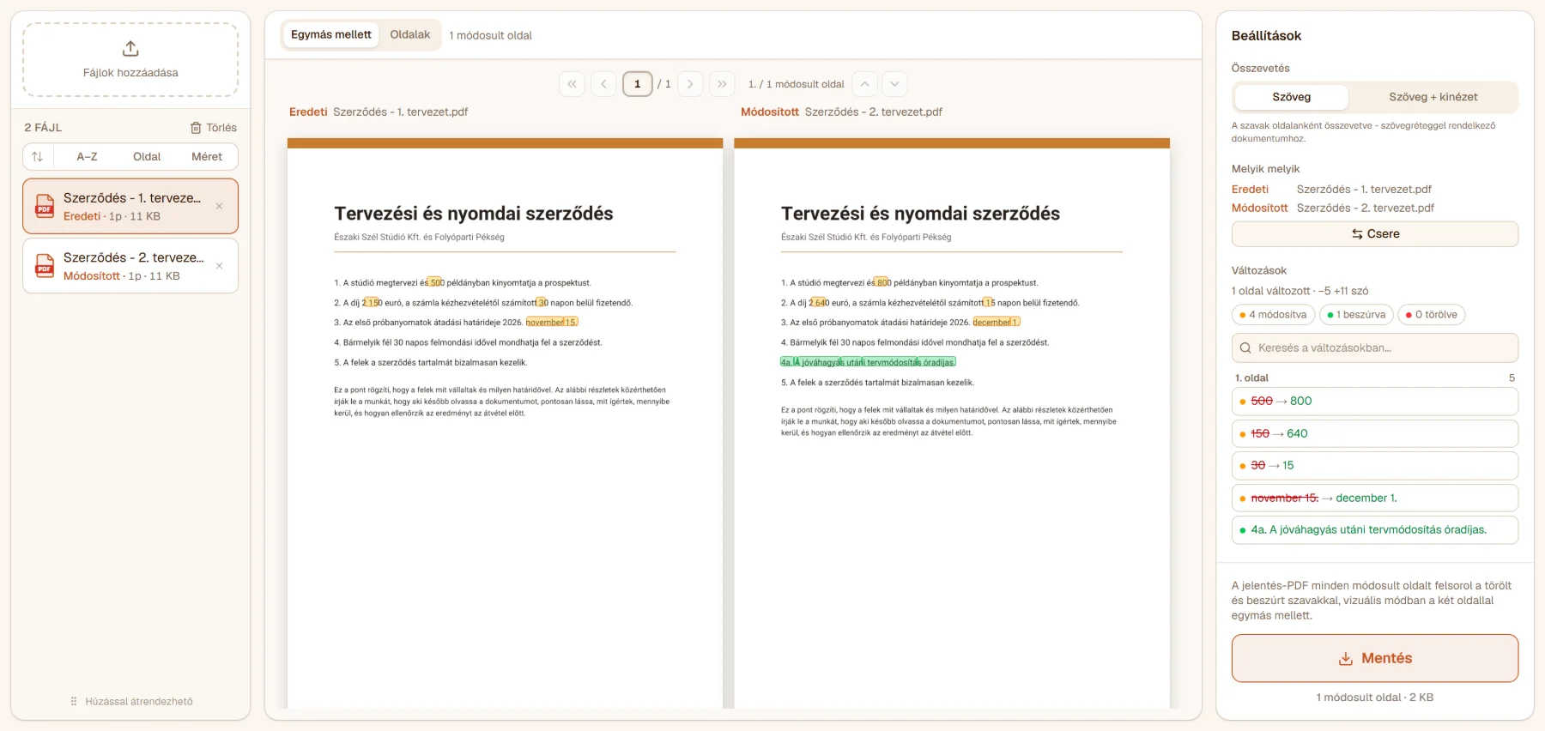Click the current page number field

(637, 84)
